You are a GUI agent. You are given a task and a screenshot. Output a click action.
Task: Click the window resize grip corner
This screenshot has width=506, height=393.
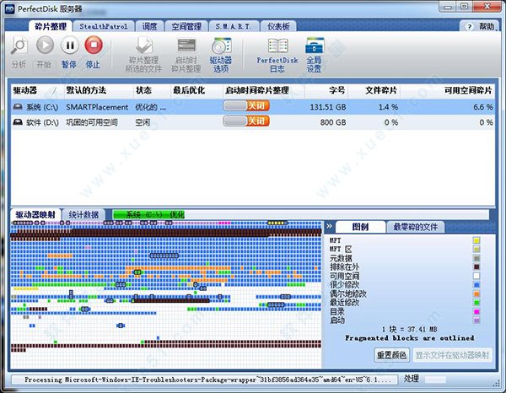point(497,383)
